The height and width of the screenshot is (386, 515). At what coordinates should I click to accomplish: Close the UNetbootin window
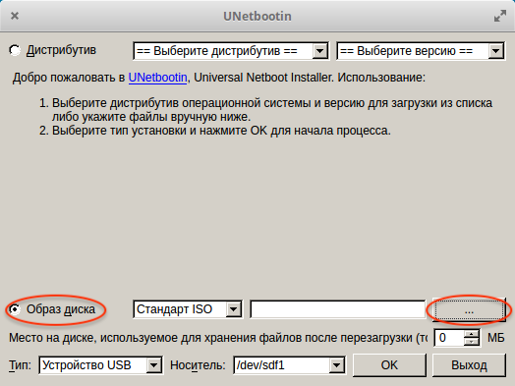(15, 16)
